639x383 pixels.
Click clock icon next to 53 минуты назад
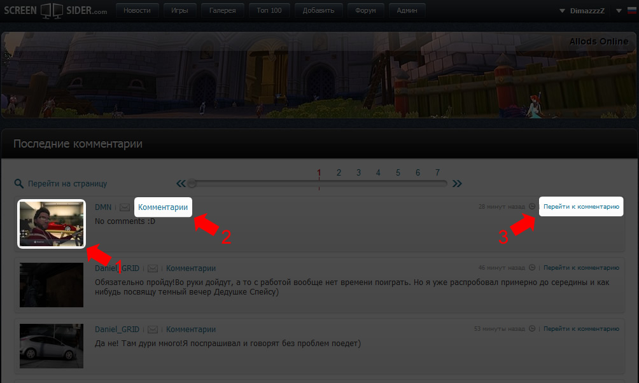tap(532, 328)
